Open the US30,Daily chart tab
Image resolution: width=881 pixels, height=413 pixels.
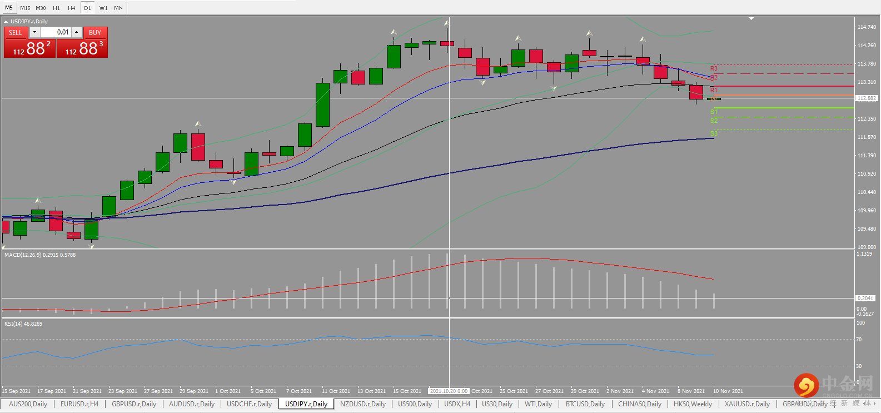(497, 404)
